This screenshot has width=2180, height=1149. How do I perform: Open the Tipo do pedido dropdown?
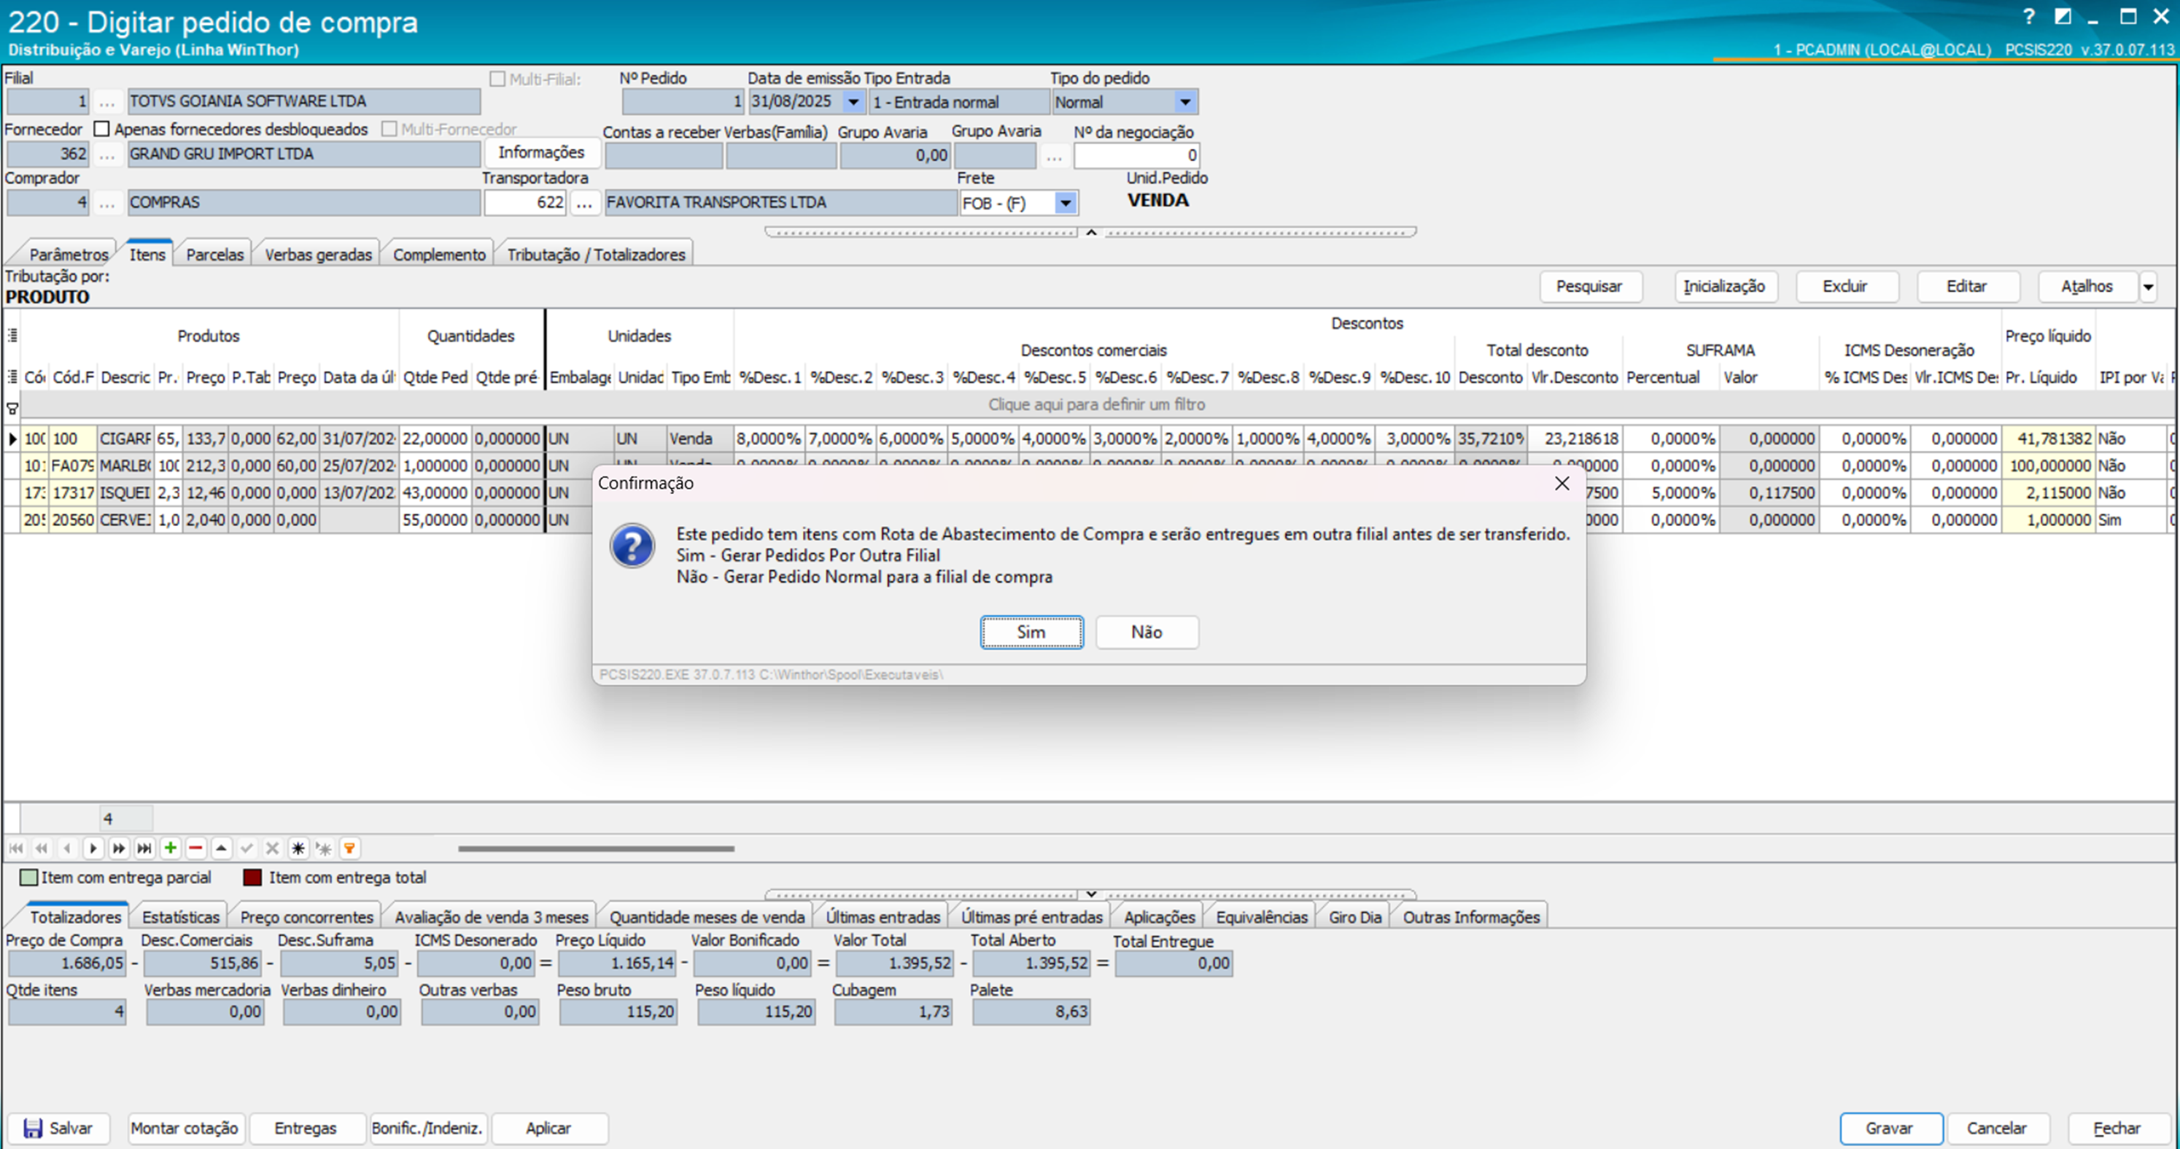[1184, 101]
